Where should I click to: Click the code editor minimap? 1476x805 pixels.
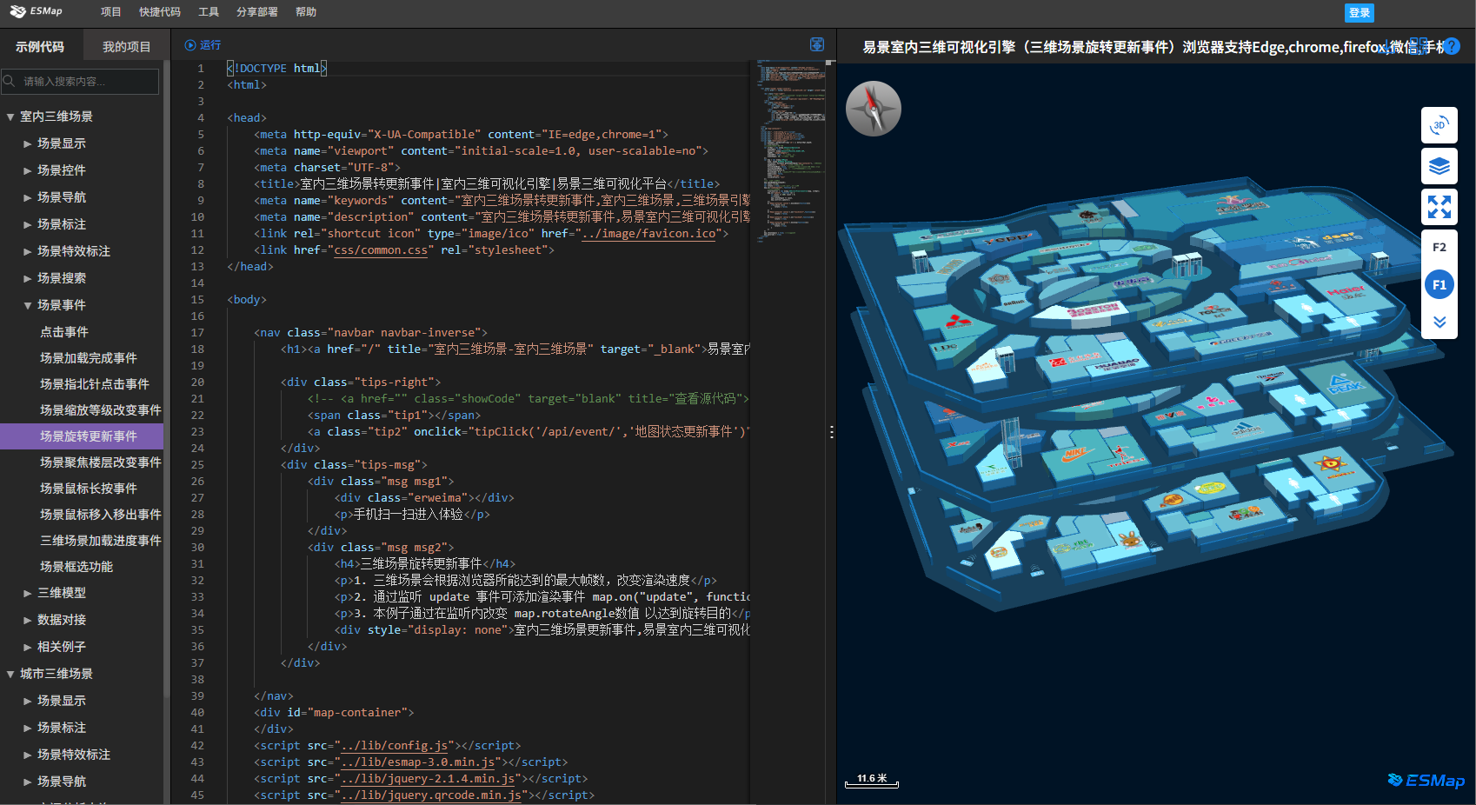point(791,152)
